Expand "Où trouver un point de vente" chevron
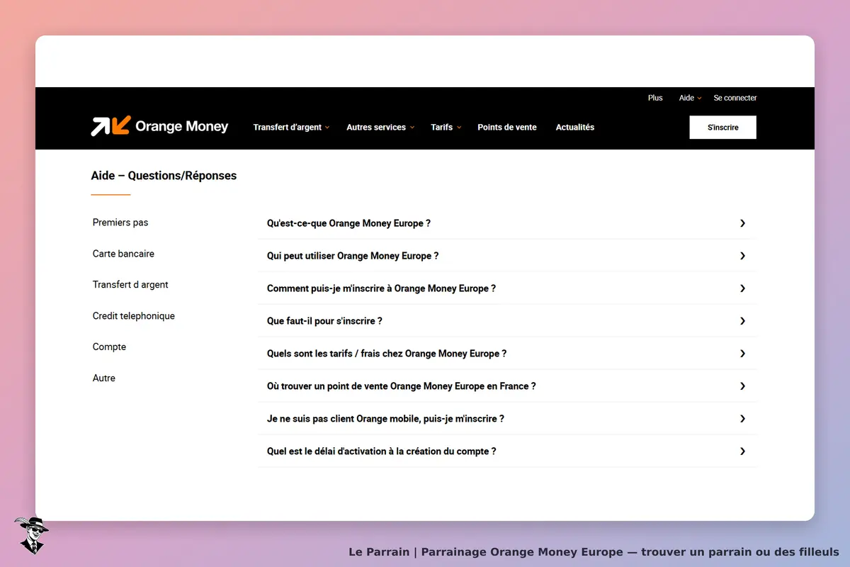This screenshot has height=567, width=850. tap(742, 386)
